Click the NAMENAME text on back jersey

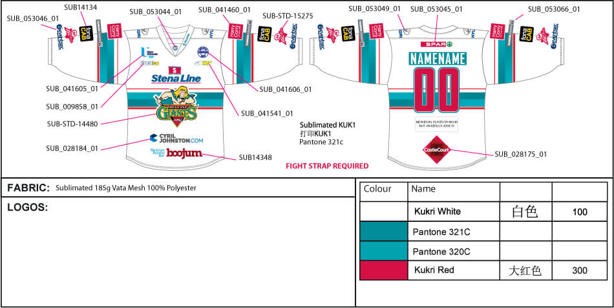(436, 59)
